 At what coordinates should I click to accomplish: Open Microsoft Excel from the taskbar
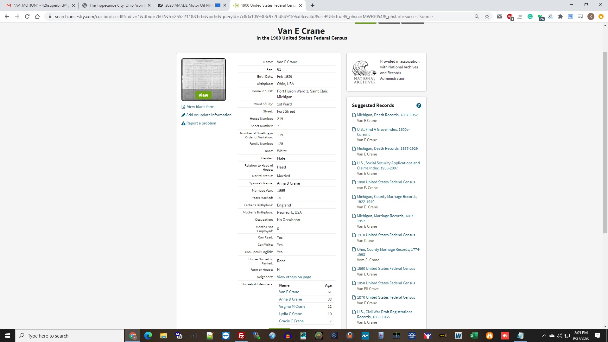(x=474, y=336)
